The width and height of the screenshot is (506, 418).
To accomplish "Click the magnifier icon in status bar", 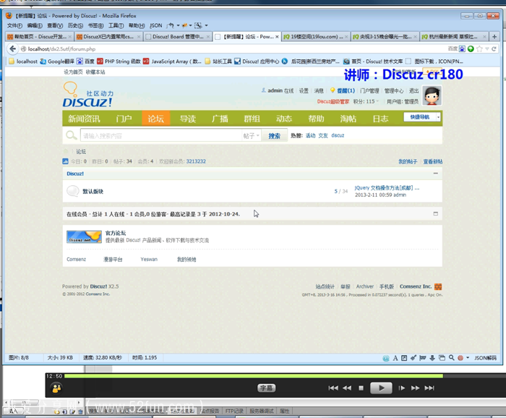I will click(452, 358).
